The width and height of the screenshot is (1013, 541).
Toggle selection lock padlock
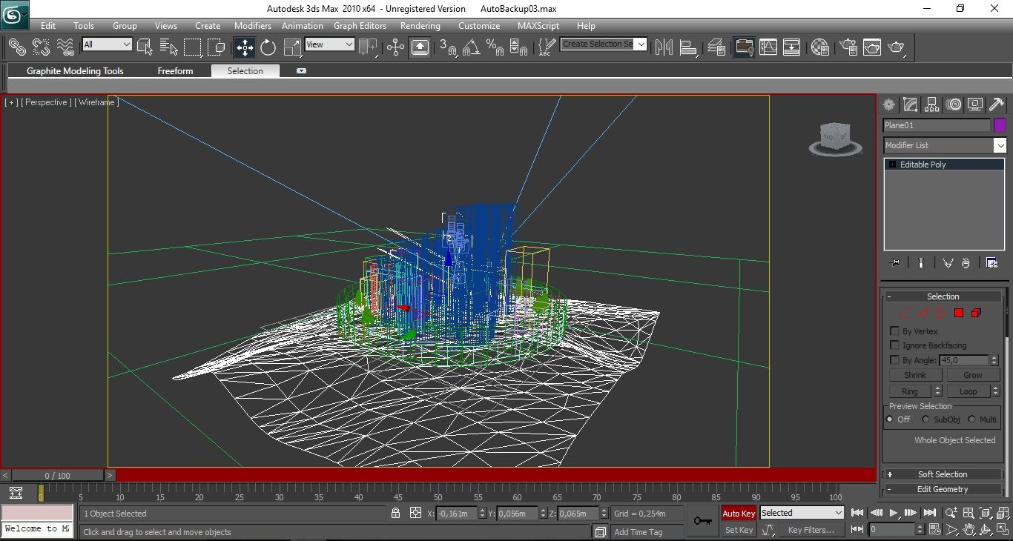(x=396, y=513)
